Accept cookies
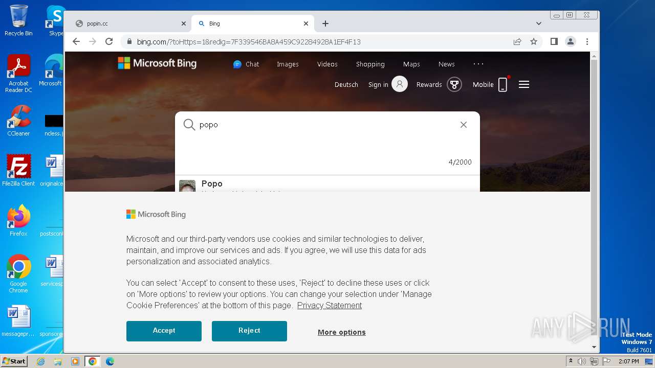This screenshot has height=368, width=655. (164, 331)
